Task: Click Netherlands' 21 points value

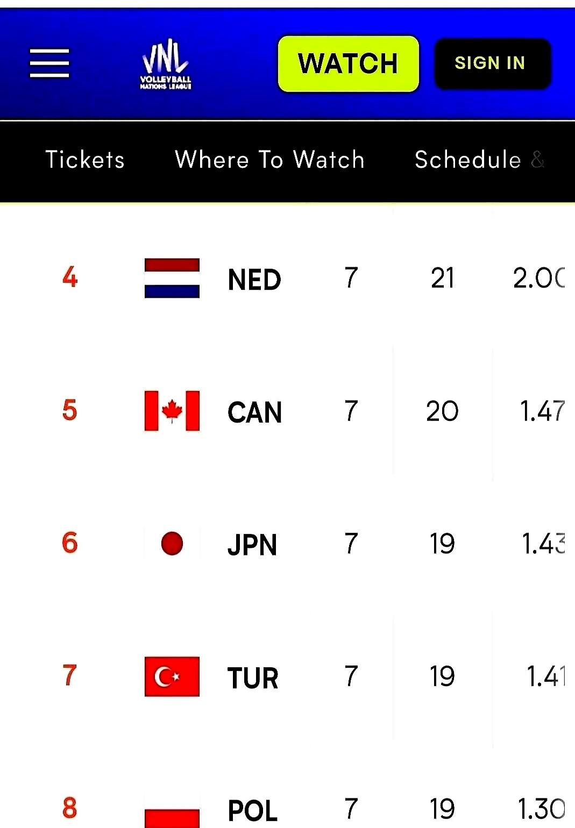Action: click(x=442, y=279)
